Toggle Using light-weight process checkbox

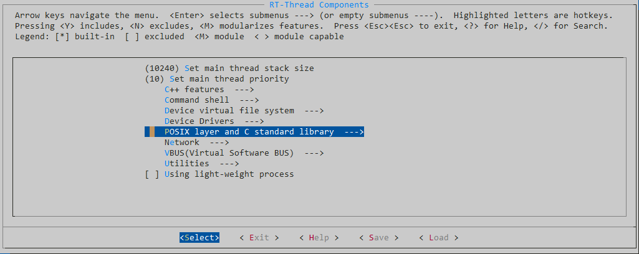[x=219, y=174]
